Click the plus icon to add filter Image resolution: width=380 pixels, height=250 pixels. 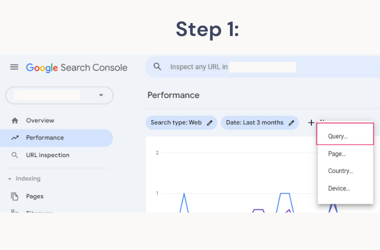click(311, 122)
